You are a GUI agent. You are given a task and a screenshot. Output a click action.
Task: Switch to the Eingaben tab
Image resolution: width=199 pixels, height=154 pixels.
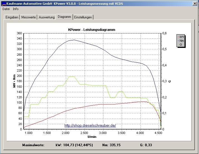(12, 17)
